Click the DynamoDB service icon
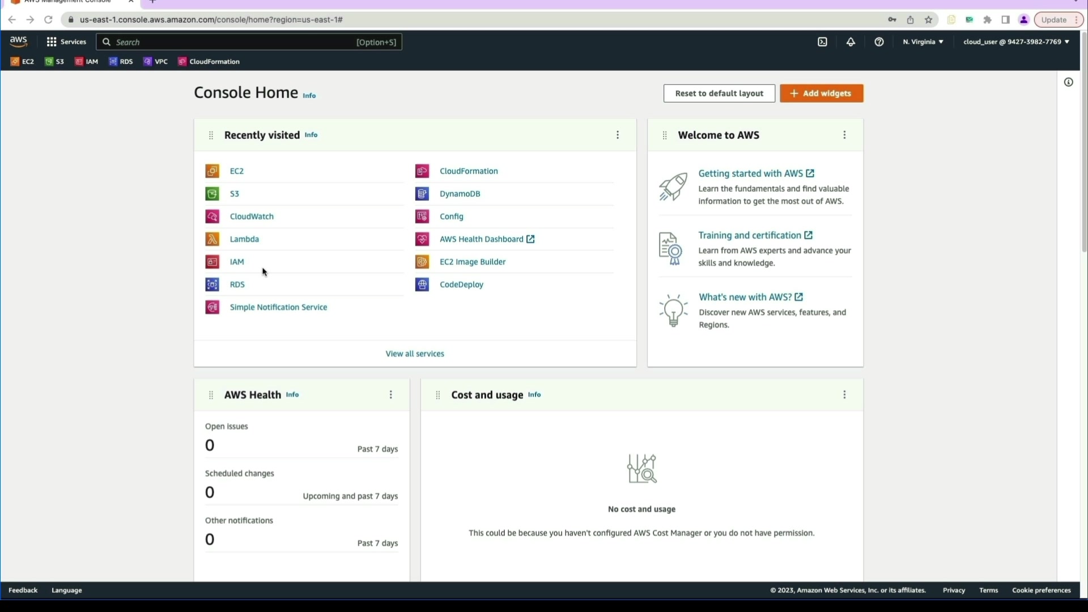This screenshot has height=612, width=1088. pos(422,194)
